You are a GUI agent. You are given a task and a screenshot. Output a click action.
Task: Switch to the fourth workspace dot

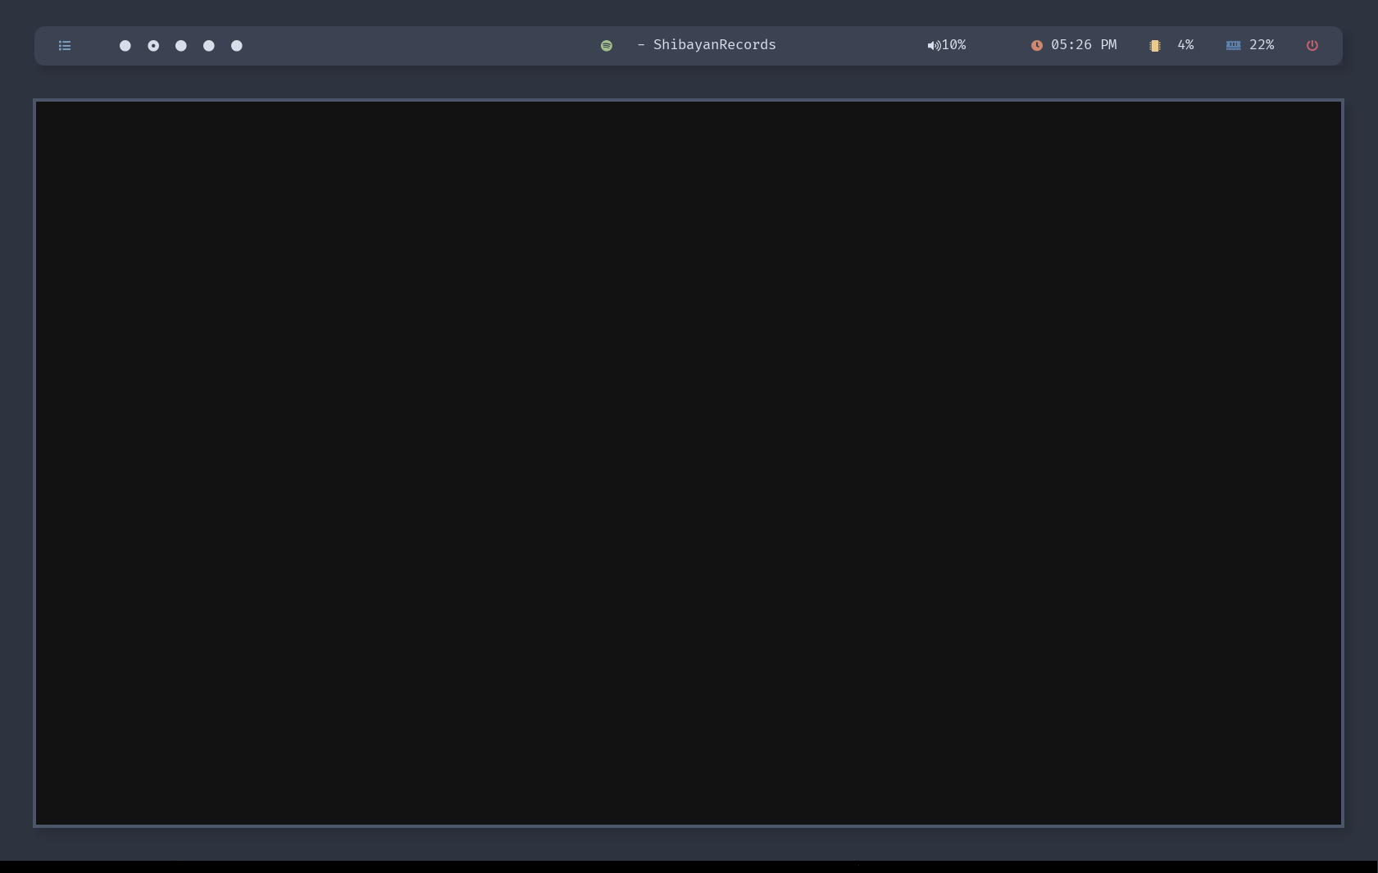pos(209,46)
